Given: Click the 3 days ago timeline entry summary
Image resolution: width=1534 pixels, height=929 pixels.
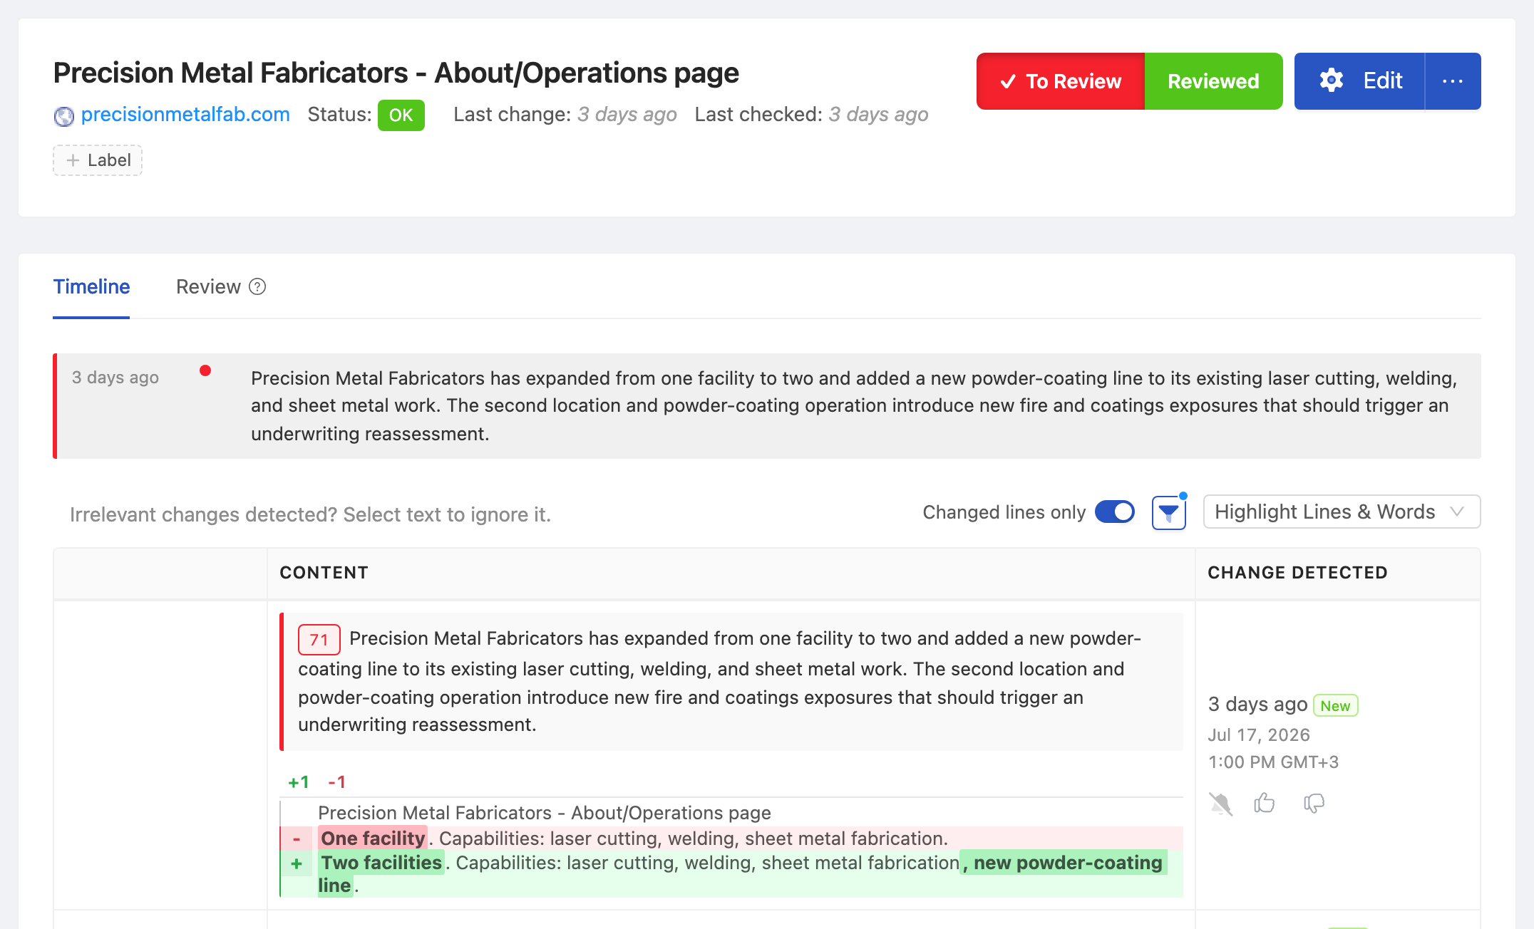Looking at the screenshot, I should click(767, 406).
